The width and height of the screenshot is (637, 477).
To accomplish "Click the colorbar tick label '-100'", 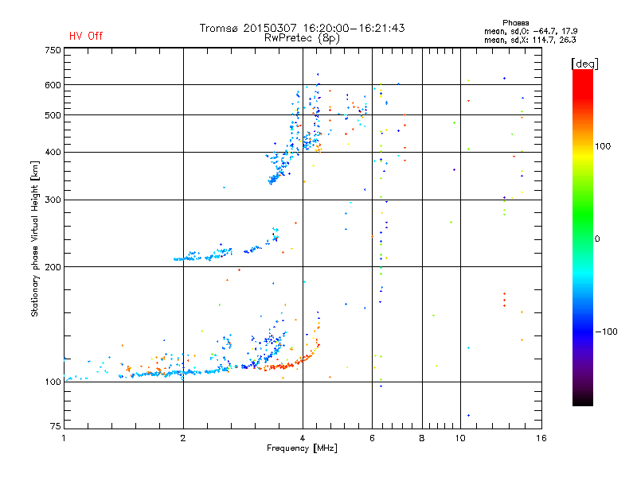I will tap(607, 332).
